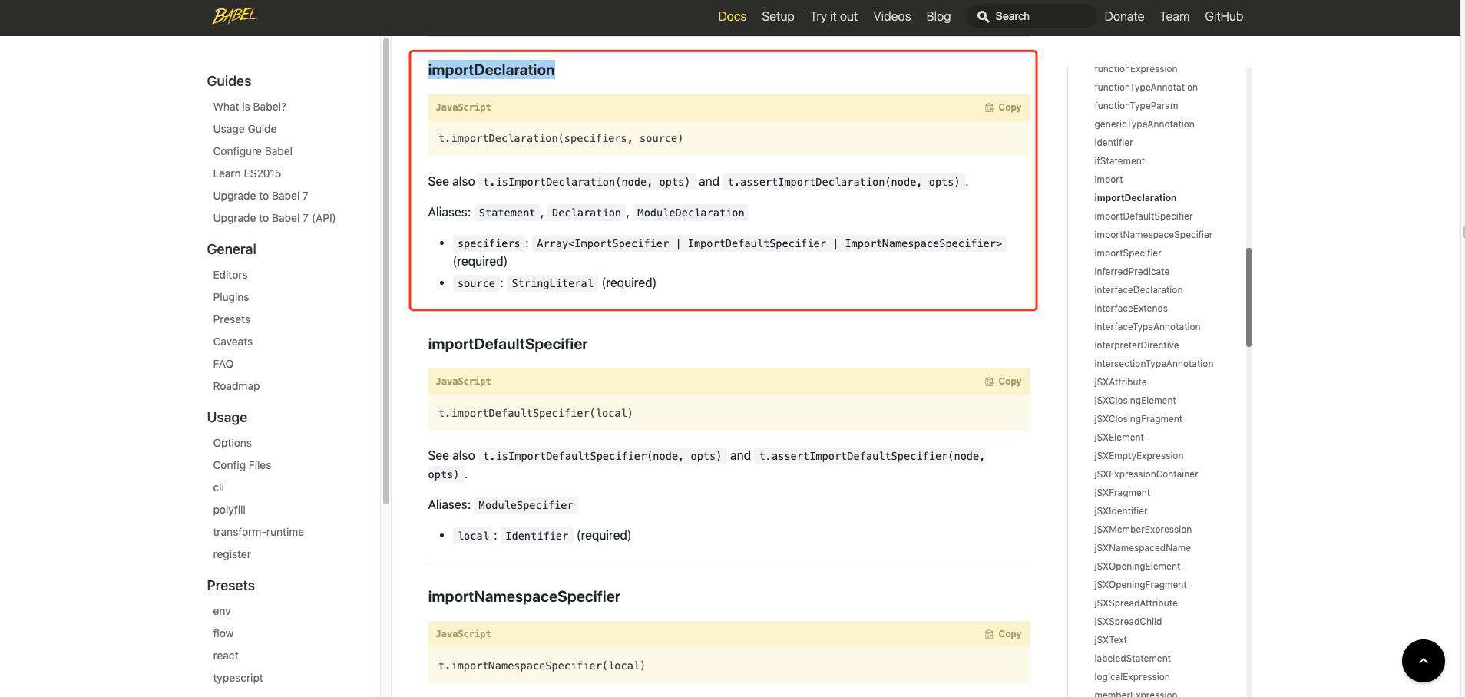Jump to functionTypeParam in table of contents
The width and height of the screenshot is (1465, 697).
tap(1136, 106)
